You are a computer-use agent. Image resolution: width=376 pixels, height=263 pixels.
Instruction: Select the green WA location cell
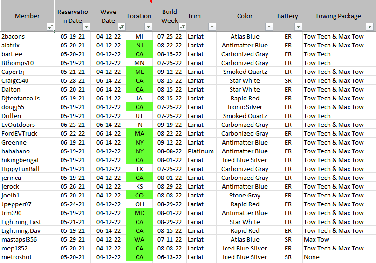[x=139, y=239]
